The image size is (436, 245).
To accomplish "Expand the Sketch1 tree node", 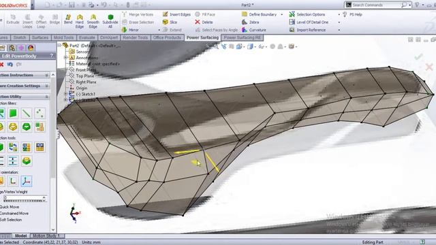I will (65, 94).
